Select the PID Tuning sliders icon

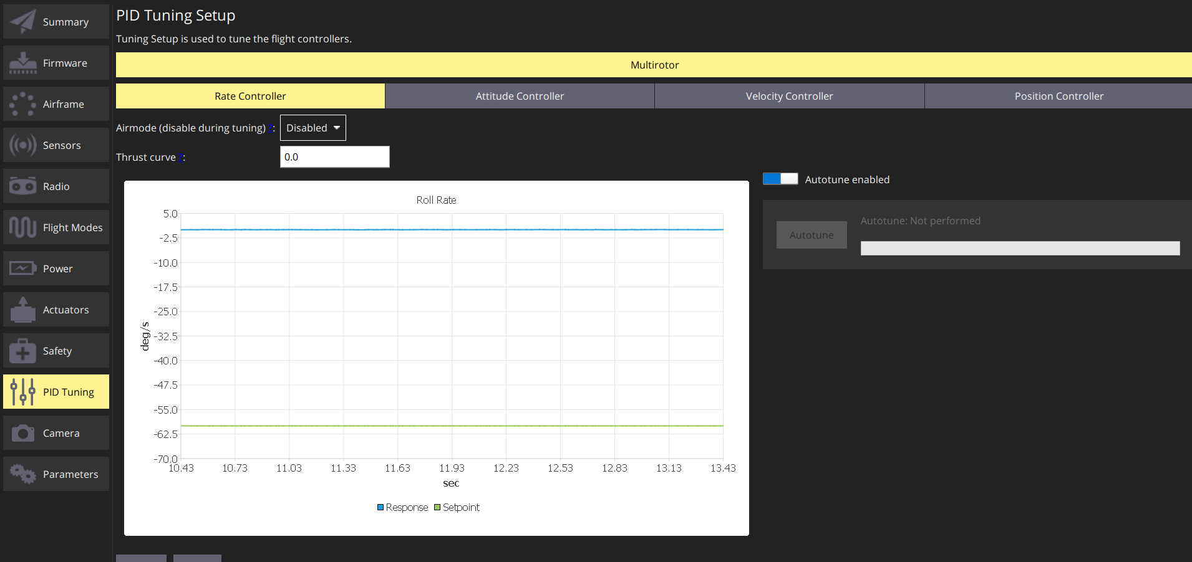[x=23, y=392]
